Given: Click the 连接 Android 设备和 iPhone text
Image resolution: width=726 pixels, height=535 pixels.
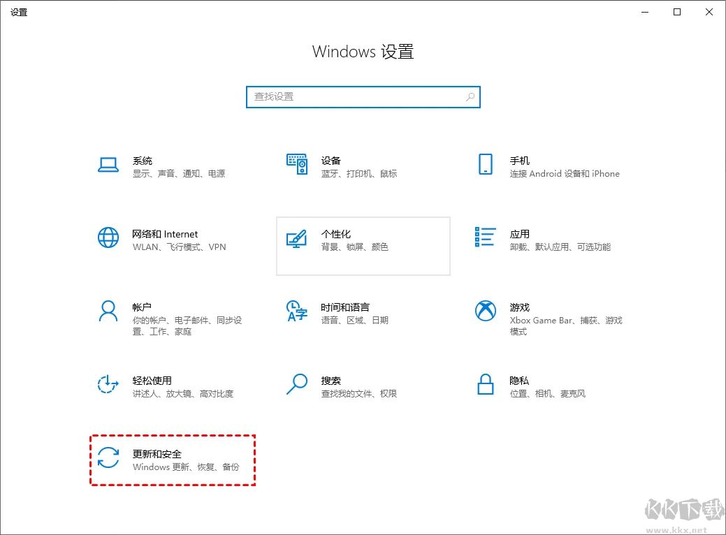Looking at the screenshot, I should (x=563, y=173).
